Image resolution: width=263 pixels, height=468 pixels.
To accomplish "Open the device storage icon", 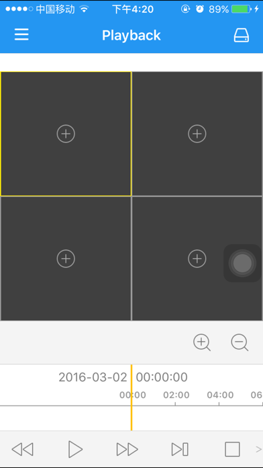I will pyautogui.click(x=242, y=35).
